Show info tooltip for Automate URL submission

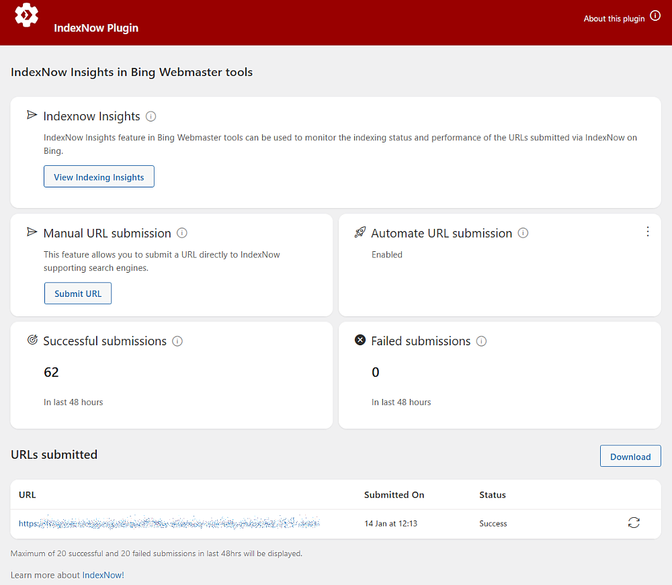click(523, 233)
